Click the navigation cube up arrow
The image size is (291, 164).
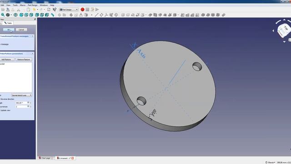284,20
